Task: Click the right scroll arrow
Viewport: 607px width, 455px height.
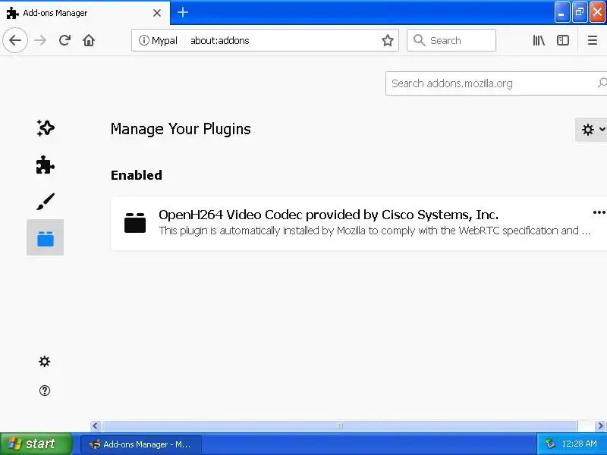Action: click(600, 426)
